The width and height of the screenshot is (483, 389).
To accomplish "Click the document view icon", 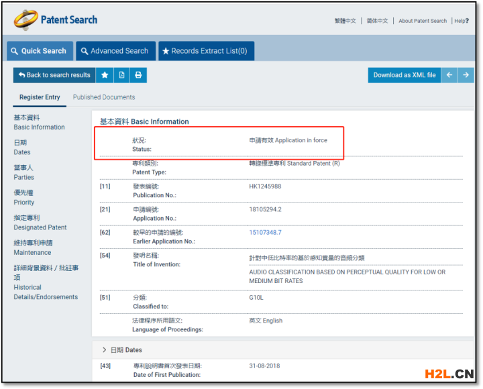I will tap(121, 75).
